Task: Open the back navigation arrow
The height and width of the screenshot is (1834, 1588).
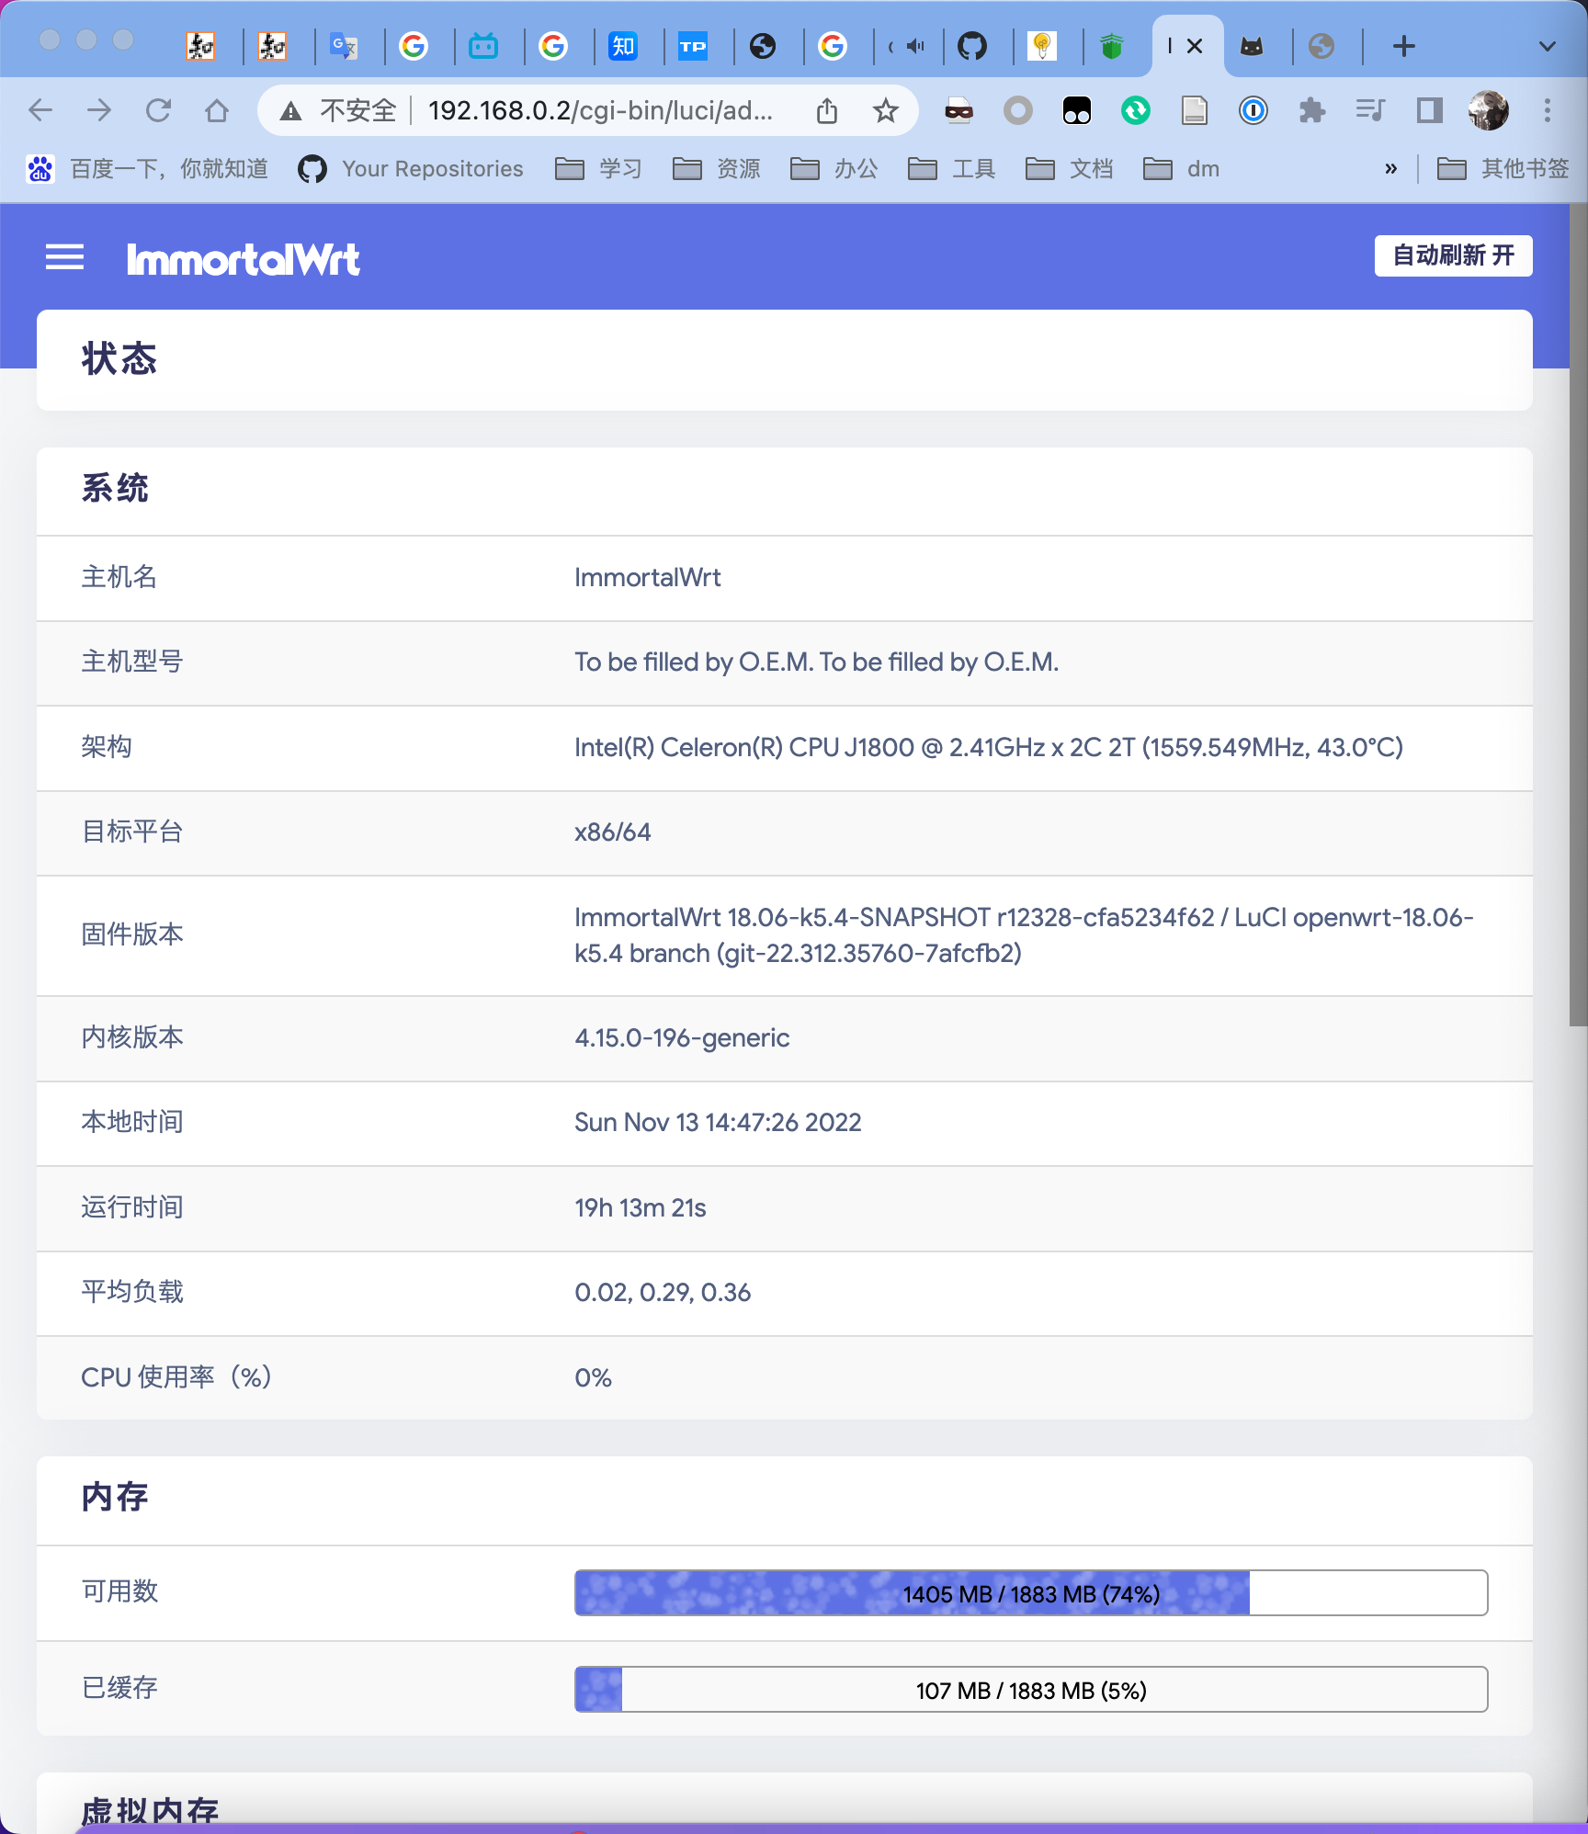Action: [40, 109]
